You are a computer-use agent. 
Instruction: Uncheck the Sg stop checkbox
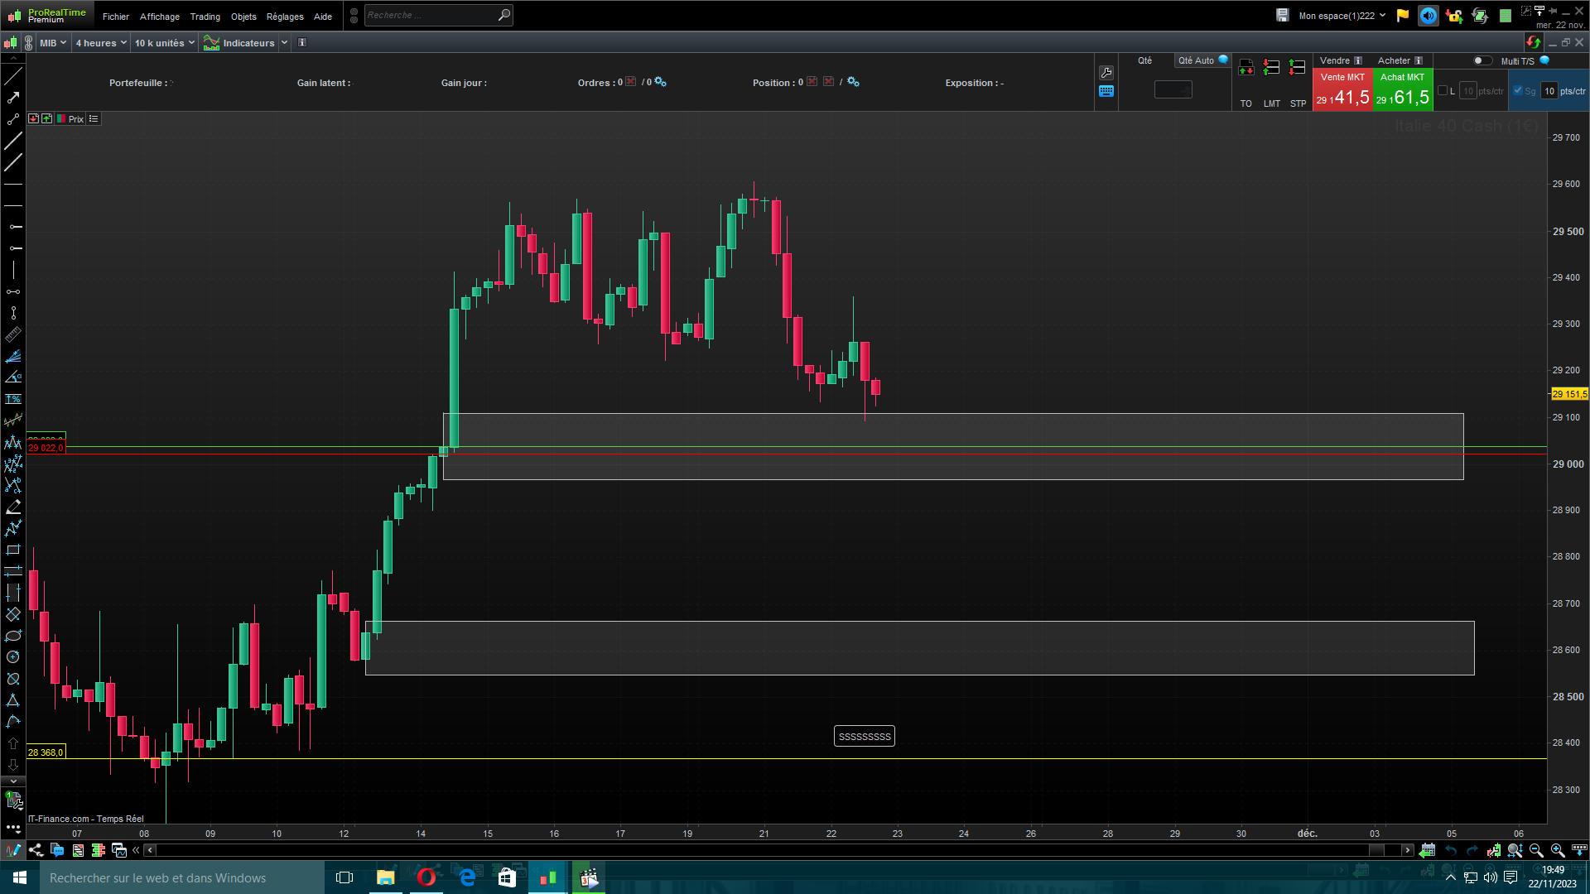pos(1518,91)
